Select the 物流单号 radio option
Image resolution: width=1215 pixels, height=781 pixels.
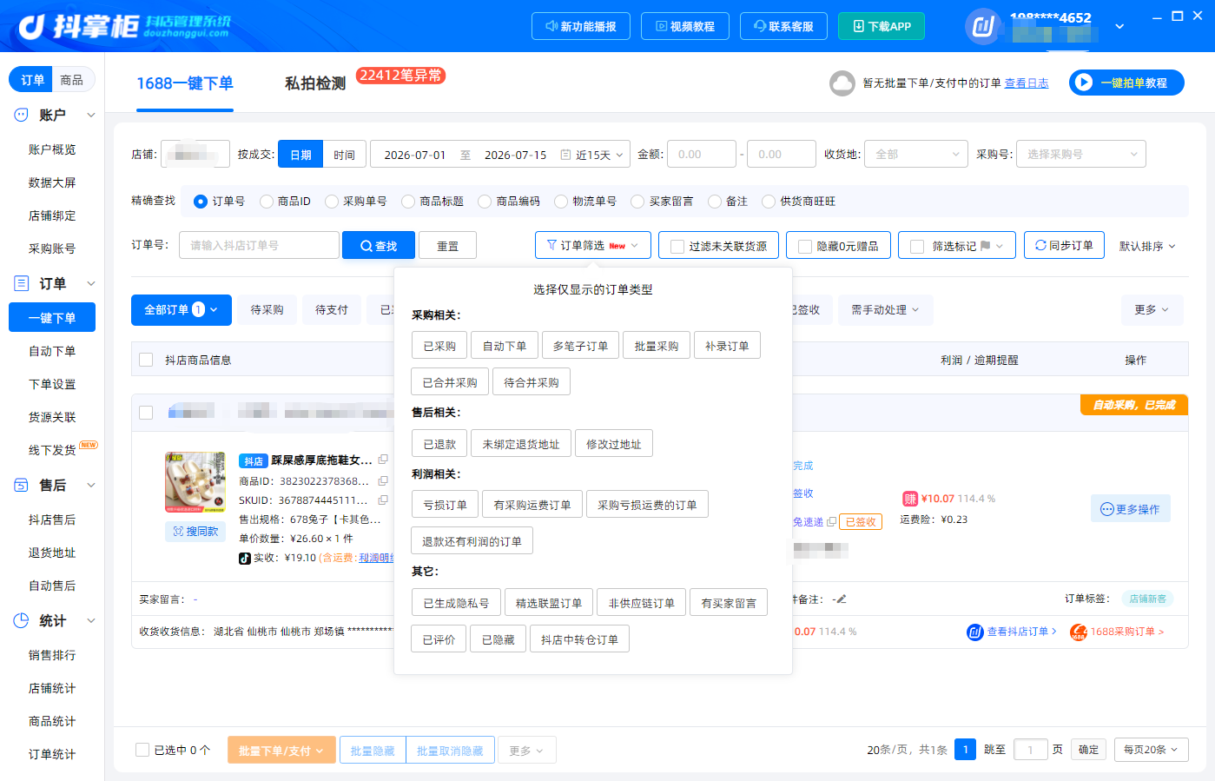(561, 202)
